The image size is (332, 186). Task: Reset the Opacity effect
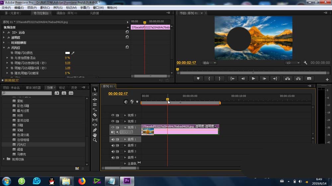(x=127, y=37)
